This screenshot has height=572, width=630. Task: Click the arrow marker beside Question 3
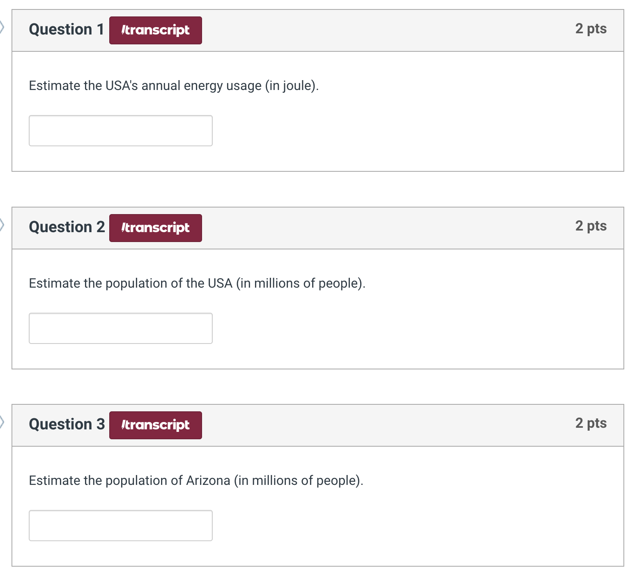[x=2, y=422]
